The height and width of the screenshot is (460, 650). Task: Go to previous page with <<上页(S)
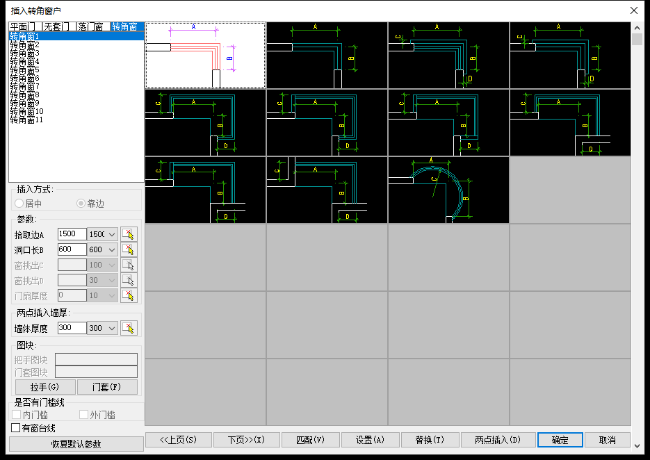point(179,440)
